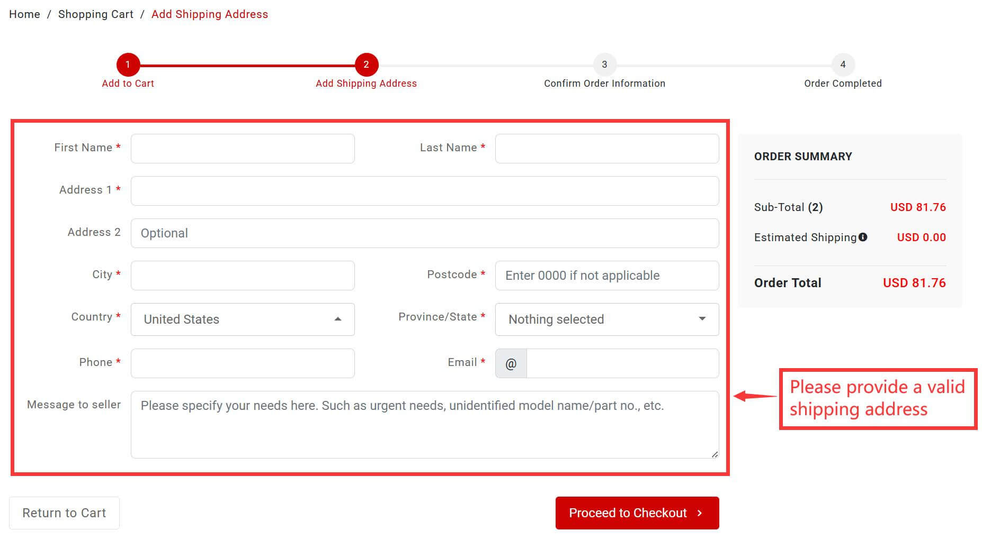Focus the City input field
982x540 pixels.
click(x=243, y=276)
